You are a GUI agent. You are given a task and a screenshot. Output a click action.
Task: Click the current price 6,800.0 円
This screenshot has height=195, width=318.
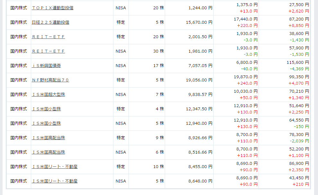pos(247,62)
